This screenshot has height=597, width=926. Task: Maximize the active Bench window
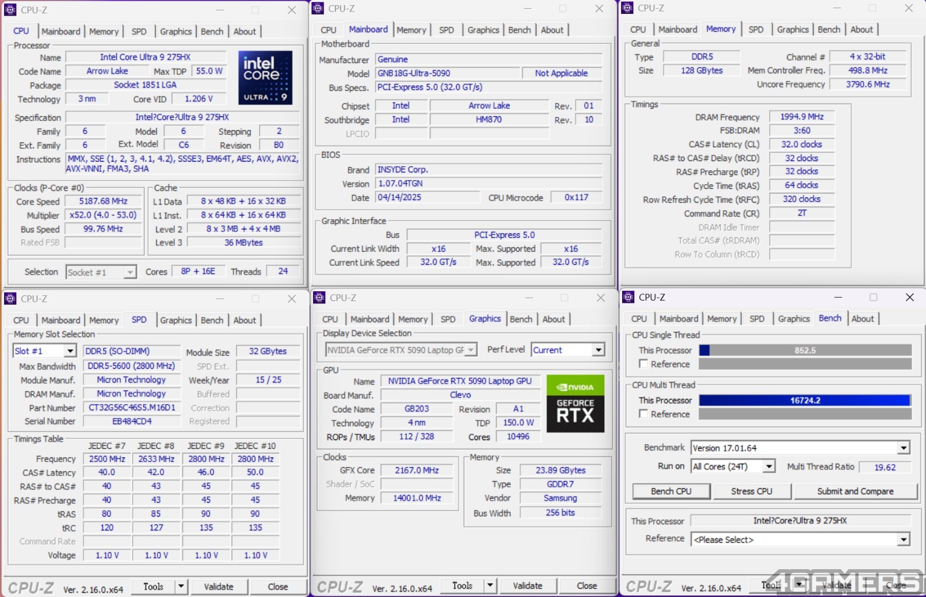coord(873,298)
